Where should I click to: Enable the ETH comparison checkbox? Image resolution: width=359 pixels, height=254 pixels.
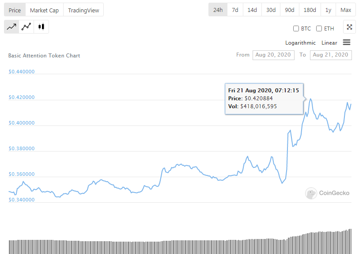(319, 29)
